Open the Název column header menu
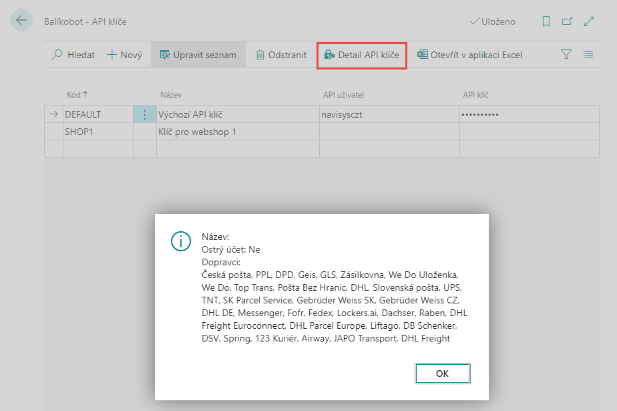 tap(171, 95)
